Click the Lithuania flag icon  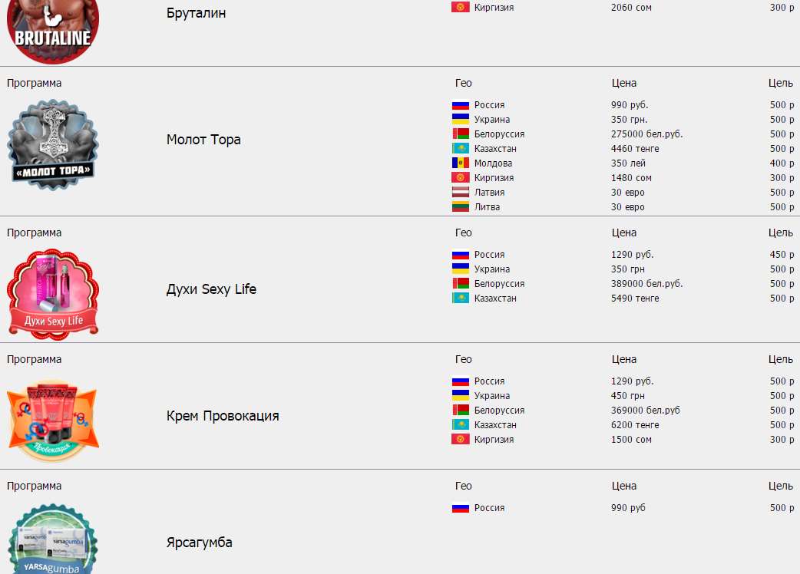pos(461,207)
